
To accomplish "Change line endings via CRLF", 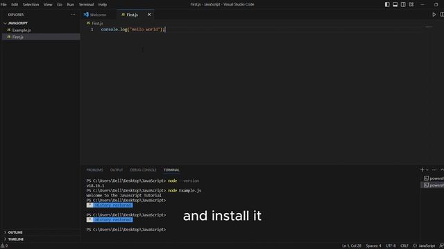I will tap(404, 246).
